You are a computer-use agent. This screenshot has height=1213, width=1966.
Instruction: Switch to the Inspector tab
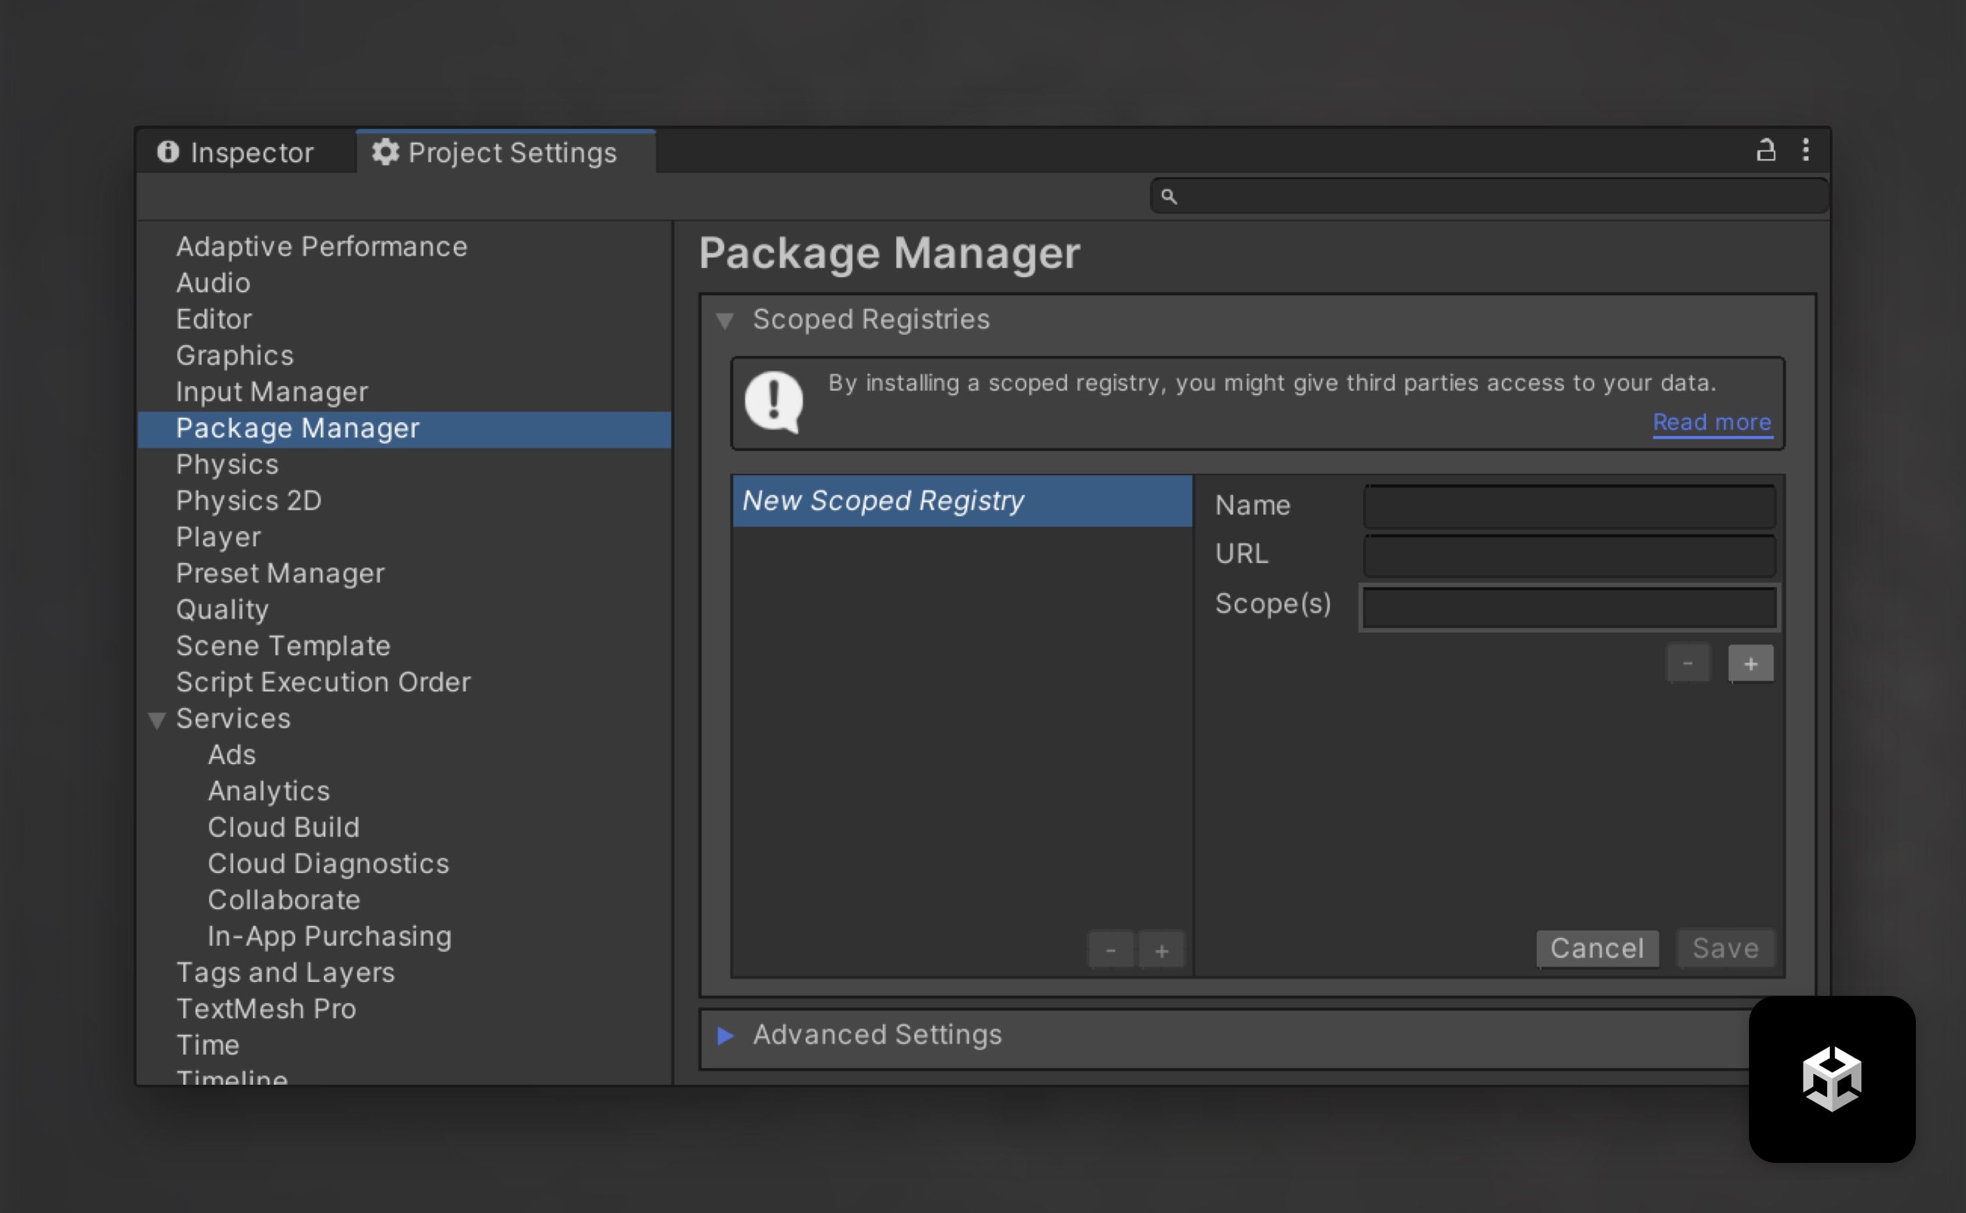[236, 152]
